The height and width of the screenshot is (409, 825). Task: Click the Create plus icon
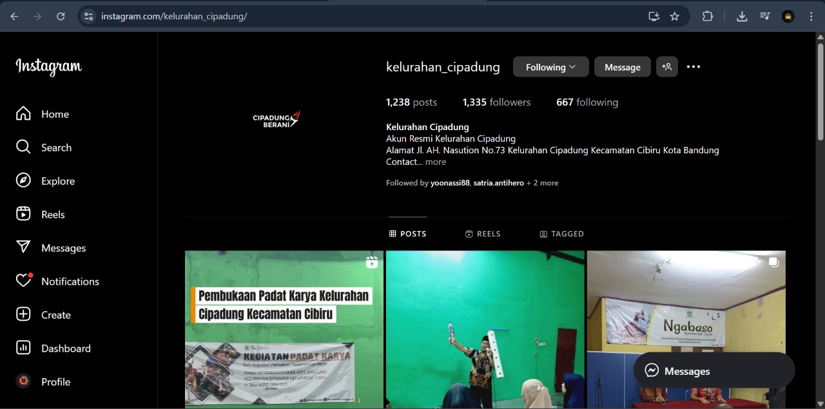coord(23,315)
